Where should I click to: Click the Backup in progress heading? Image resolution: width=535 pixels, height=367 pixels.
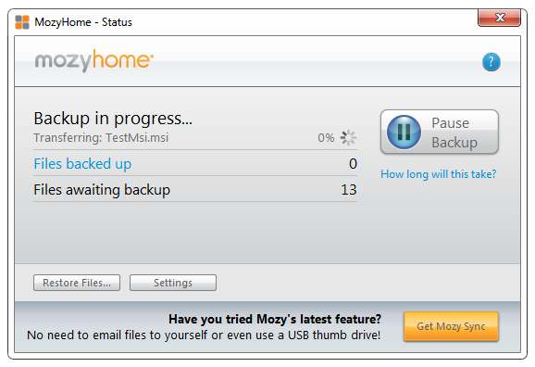[113, 119]
